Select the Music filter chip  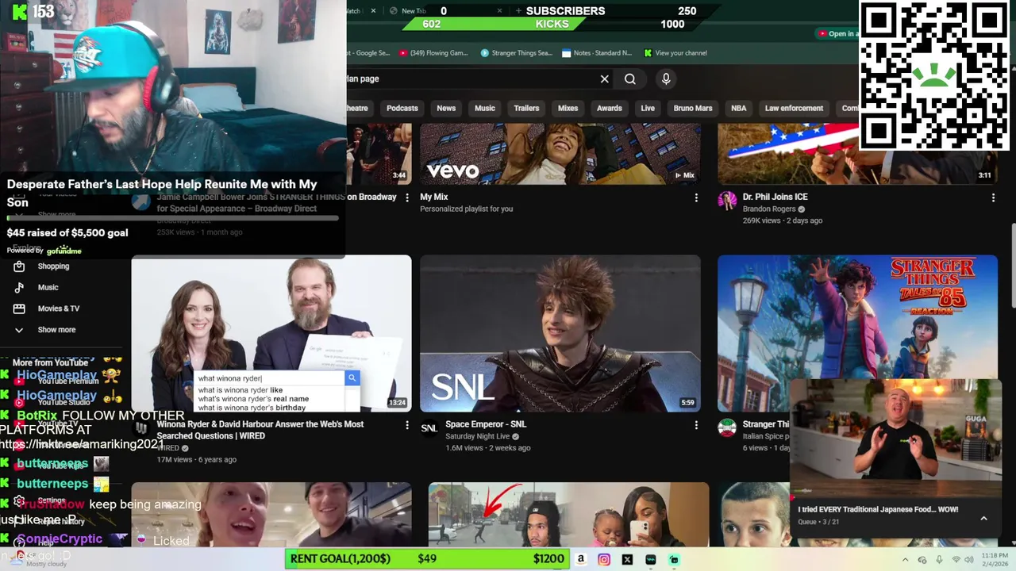pos(485,108)
